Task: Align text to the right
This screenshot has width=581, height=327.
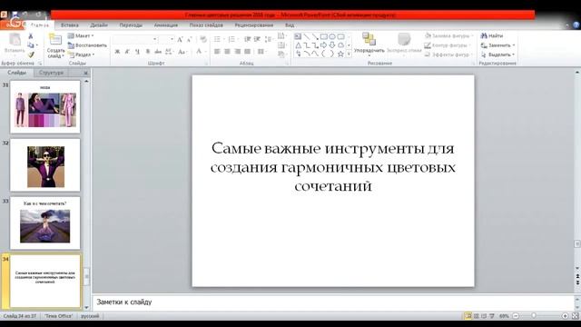Action: coord(238,52)
